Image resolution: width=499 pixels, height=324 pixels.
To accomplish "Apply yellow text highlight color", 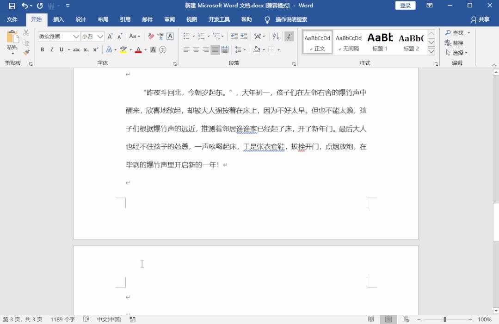I will [x=123, y=50].
